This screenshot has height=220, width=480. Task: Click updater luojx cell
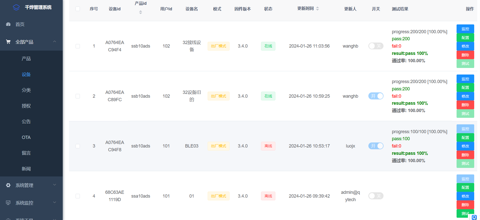pyautogui.click(x=350, y=146)
